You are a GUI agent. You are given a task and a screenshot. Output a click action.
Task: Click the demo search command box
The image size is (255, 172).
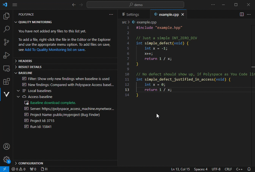[135, 5]
